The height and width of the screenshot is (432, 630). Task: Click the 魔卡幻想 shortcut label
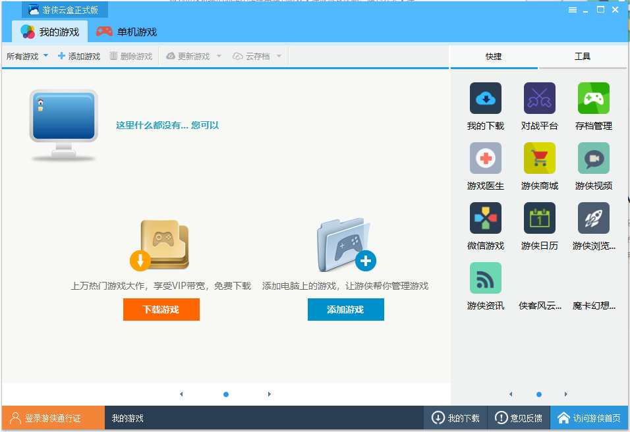594,306
